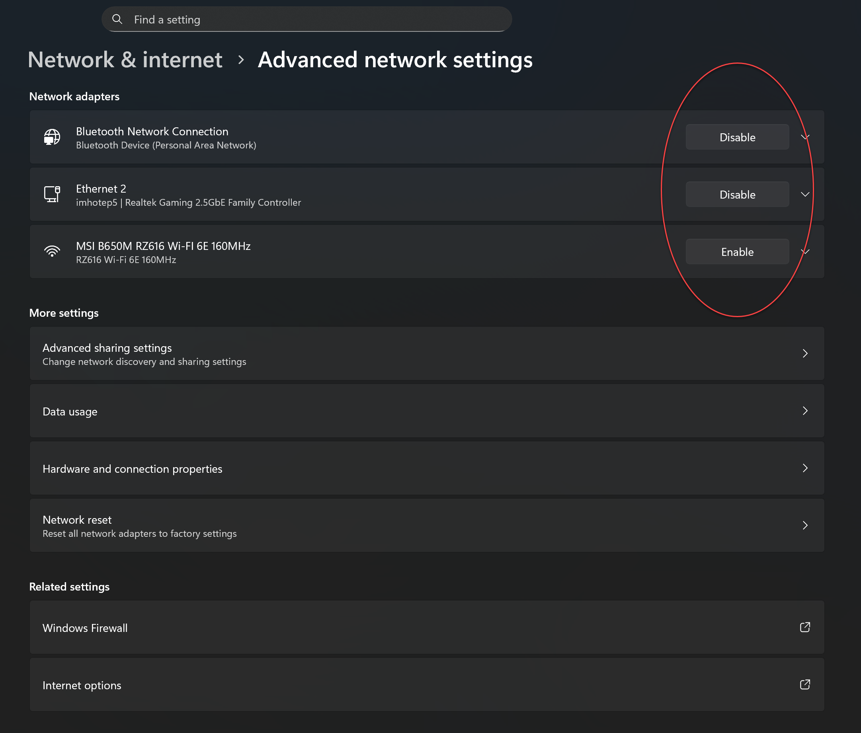Image resolution: width=861 pixels, height=733 pixels.
Task: Click the Ethernet 2 adapter icon
Action: (52, 194)
